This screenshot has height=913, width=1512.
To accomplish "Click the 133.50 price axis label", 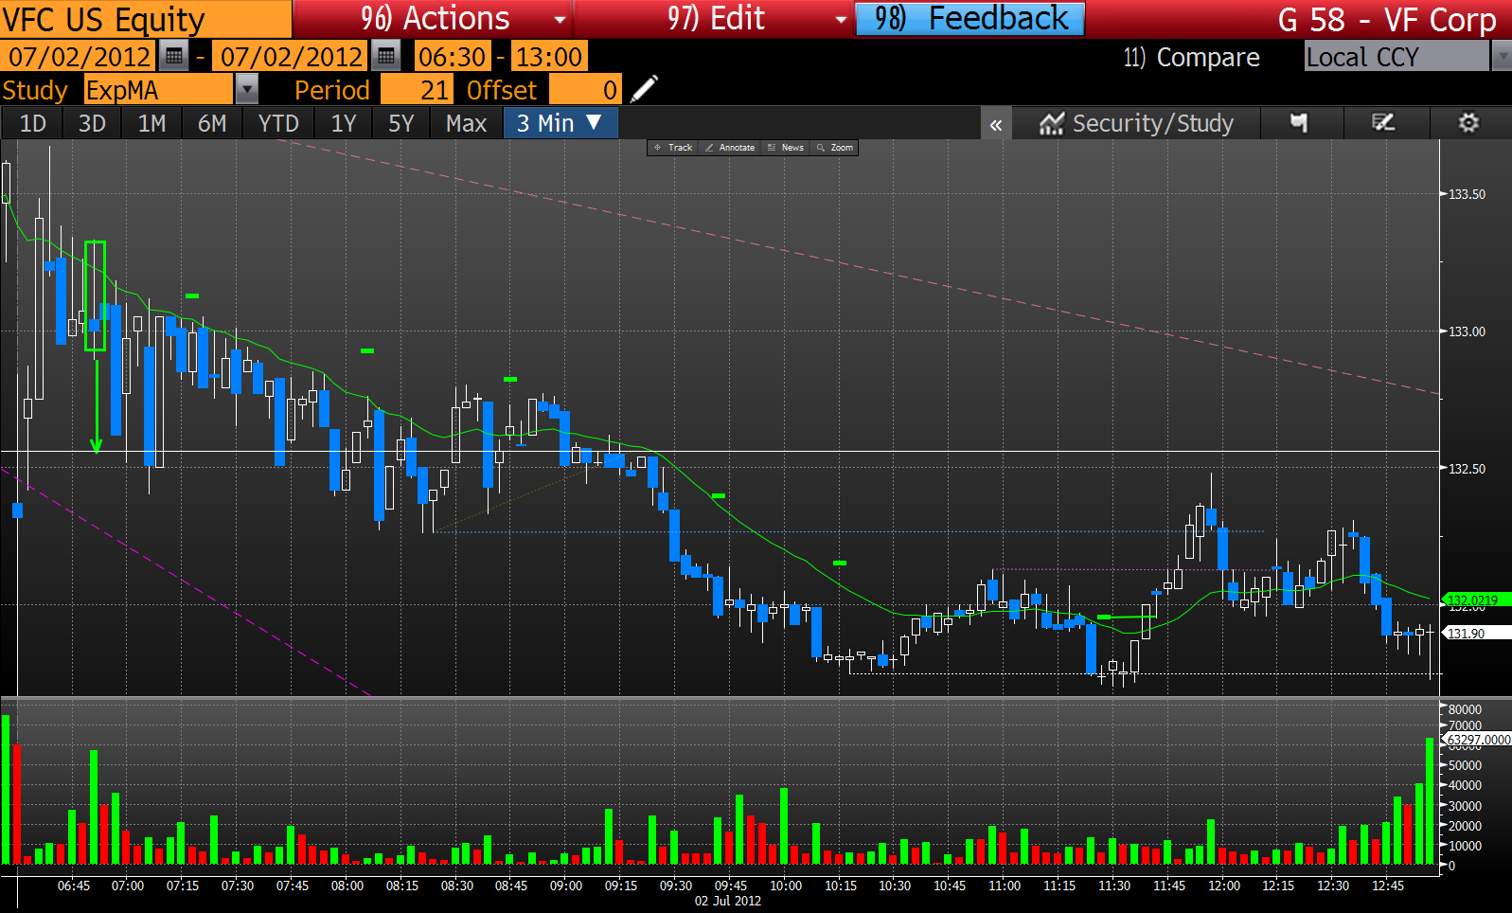I will [1467, 194].
